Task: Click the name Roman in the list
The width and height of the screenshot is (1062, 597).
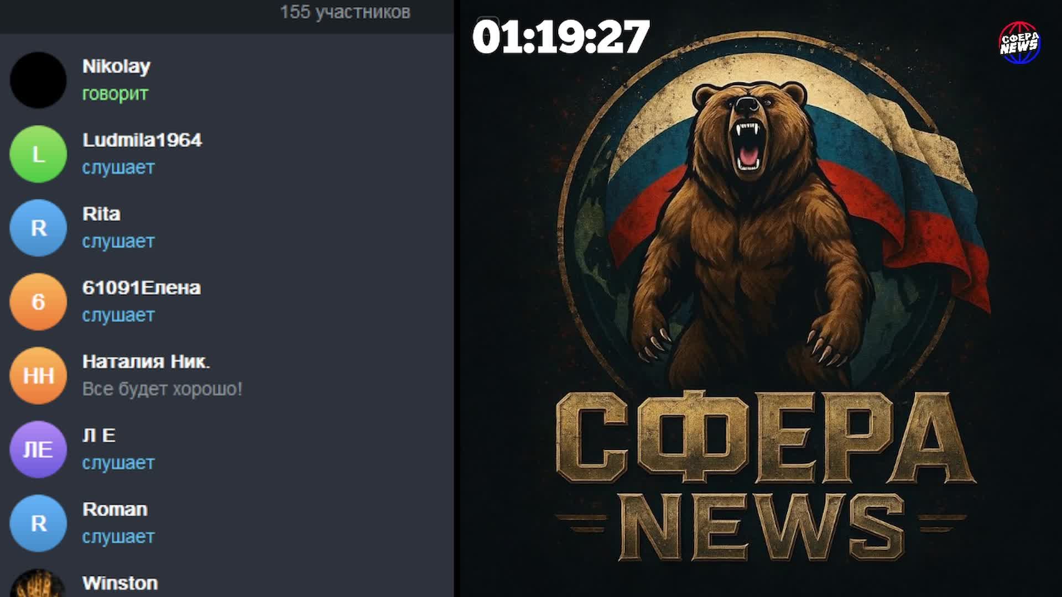Action: click(115, 509)
